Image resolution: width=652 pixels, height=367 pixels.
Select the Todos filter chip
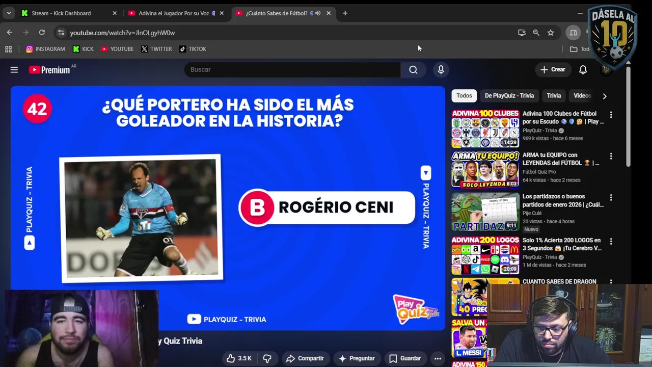[x=464, y=96]
